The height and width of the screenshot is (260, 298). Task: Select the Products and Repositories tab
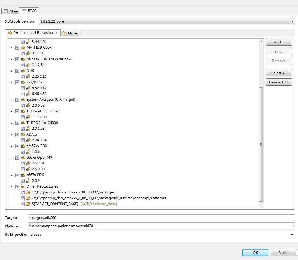pos(33,33)
